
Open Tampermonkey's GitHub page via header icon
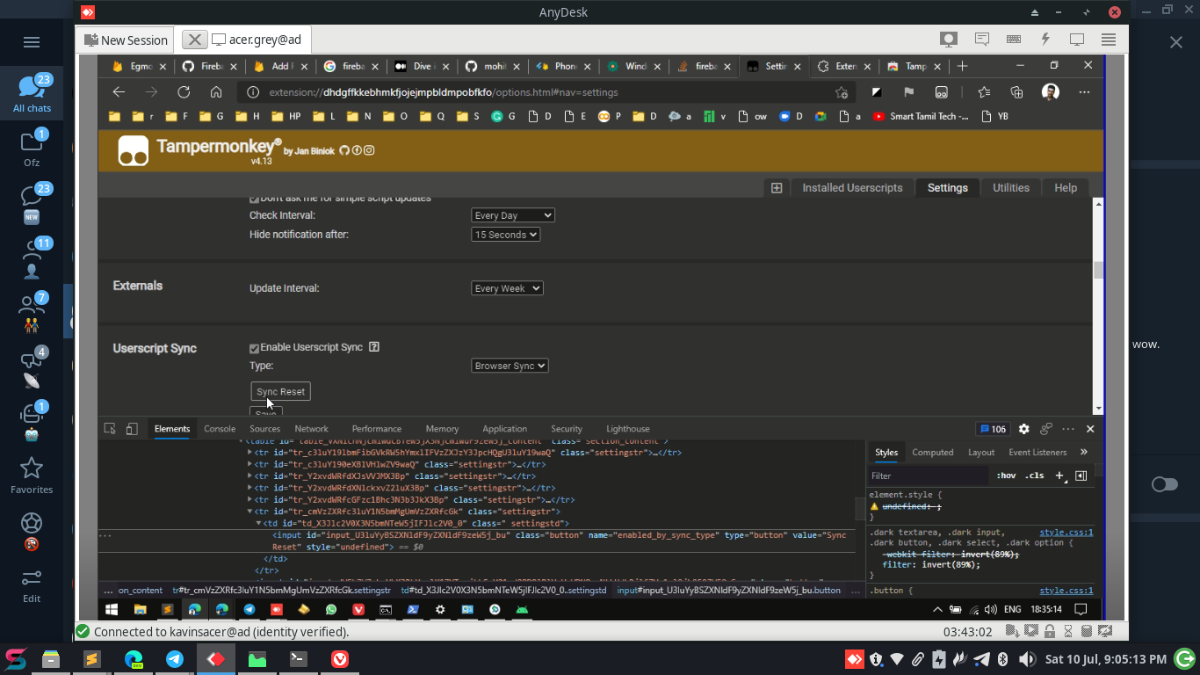pyautogui.click(x=343, y=149)
